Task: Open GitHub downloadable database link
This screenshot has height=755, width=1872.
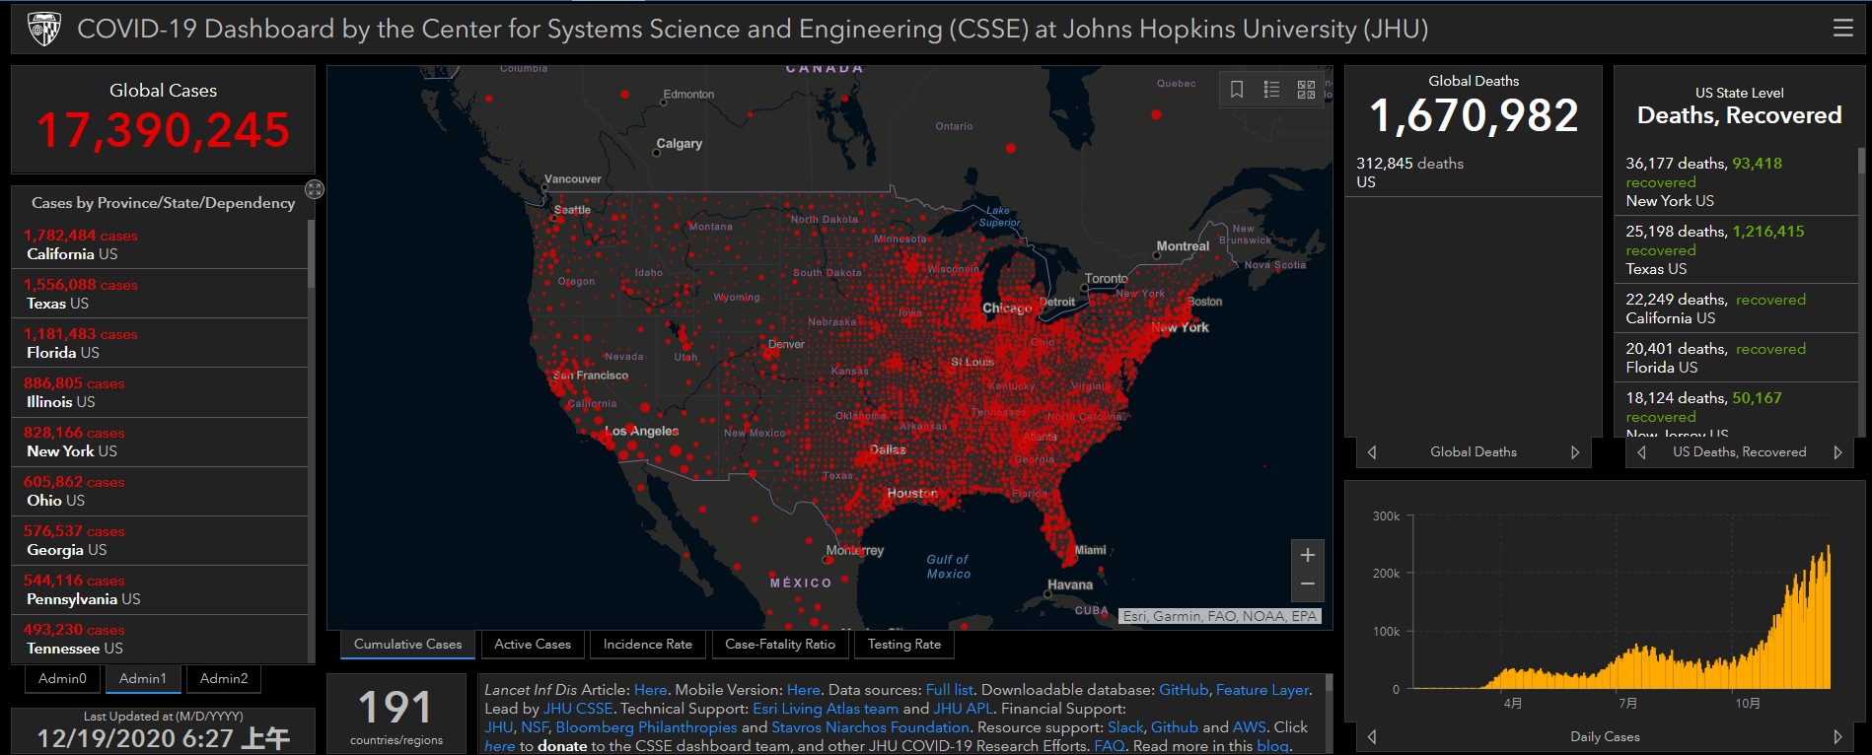Action: [1184, 690]
